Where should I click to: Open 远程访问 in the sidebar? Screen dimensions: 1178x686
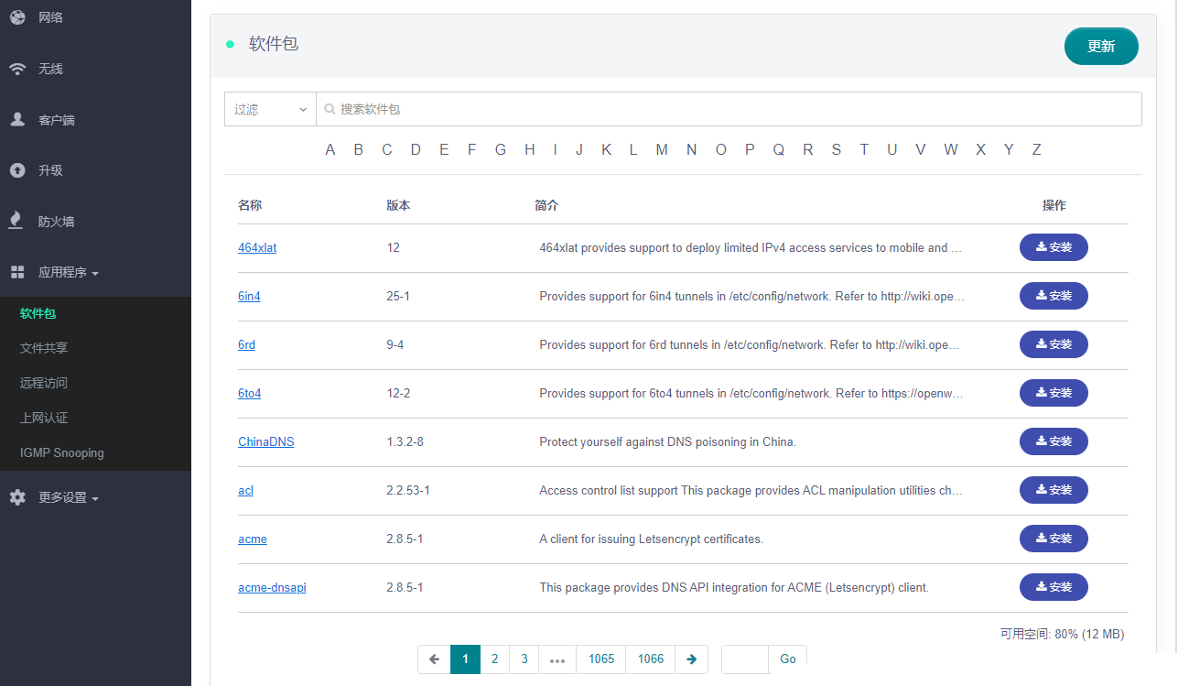[44, 383]
